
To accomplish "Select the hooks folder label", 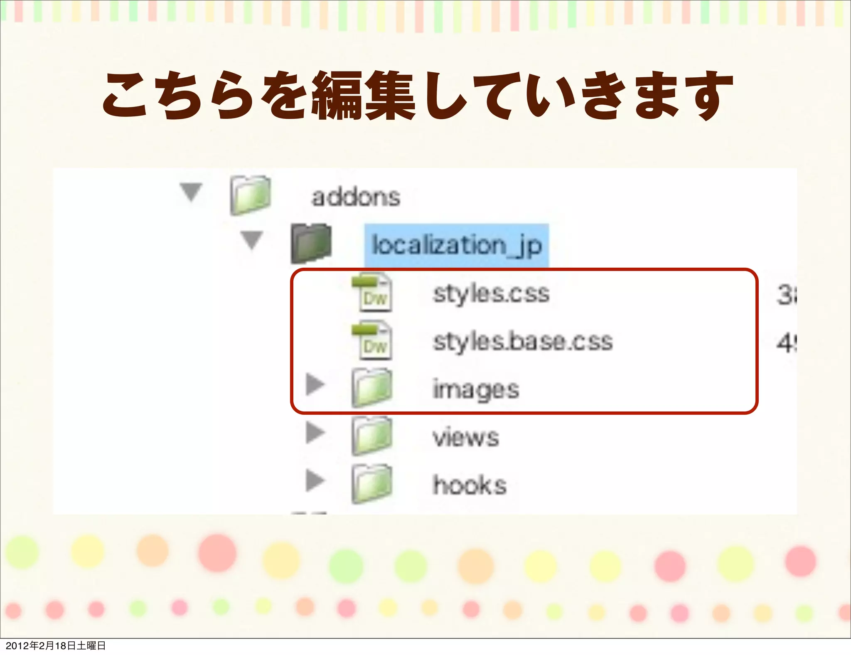I will 470,485.
